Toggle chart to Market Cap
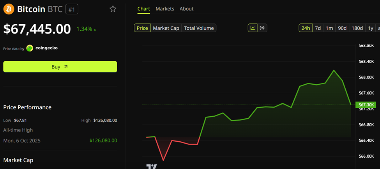 point(166,28)
